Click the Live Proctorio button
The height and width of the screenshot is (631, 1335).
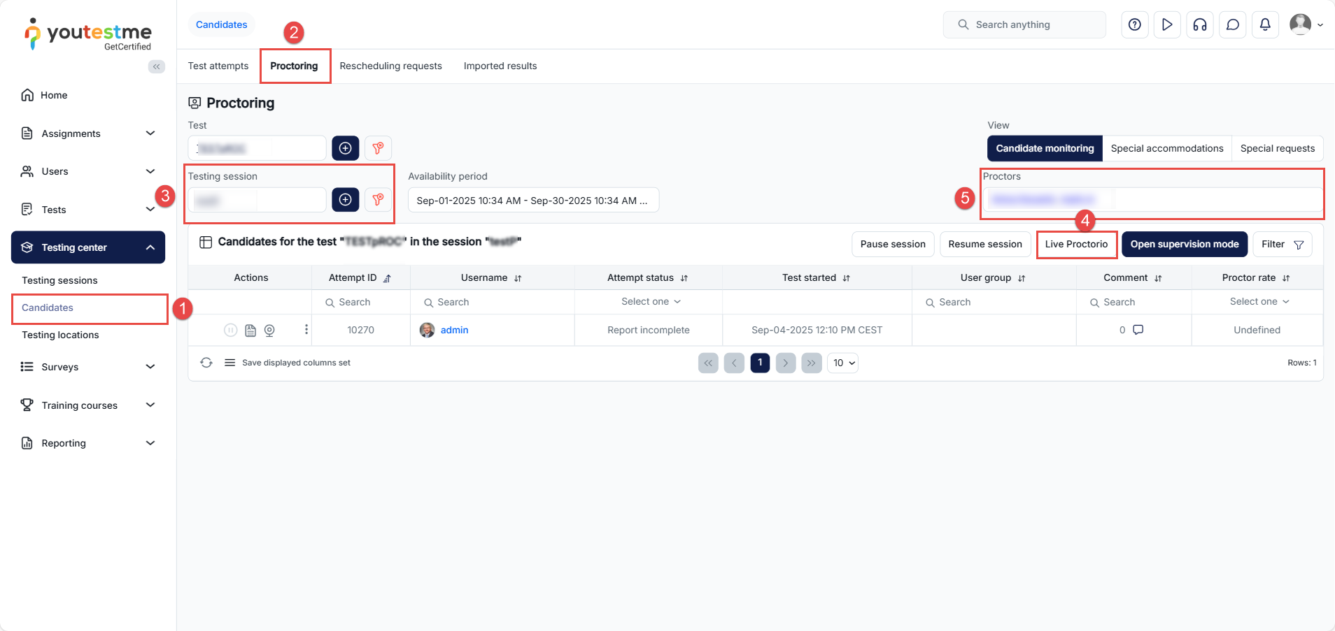coord(1076,244)
